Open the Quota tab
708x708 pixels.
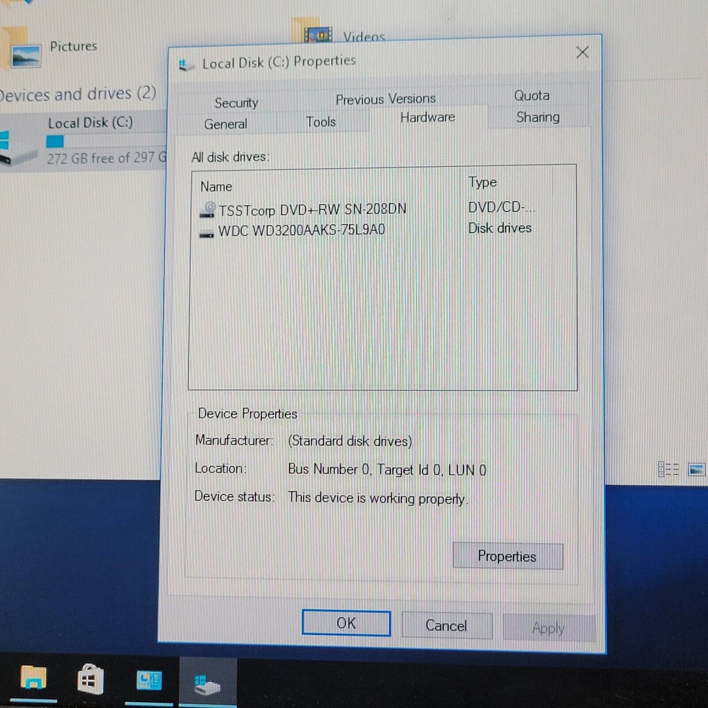531,96
